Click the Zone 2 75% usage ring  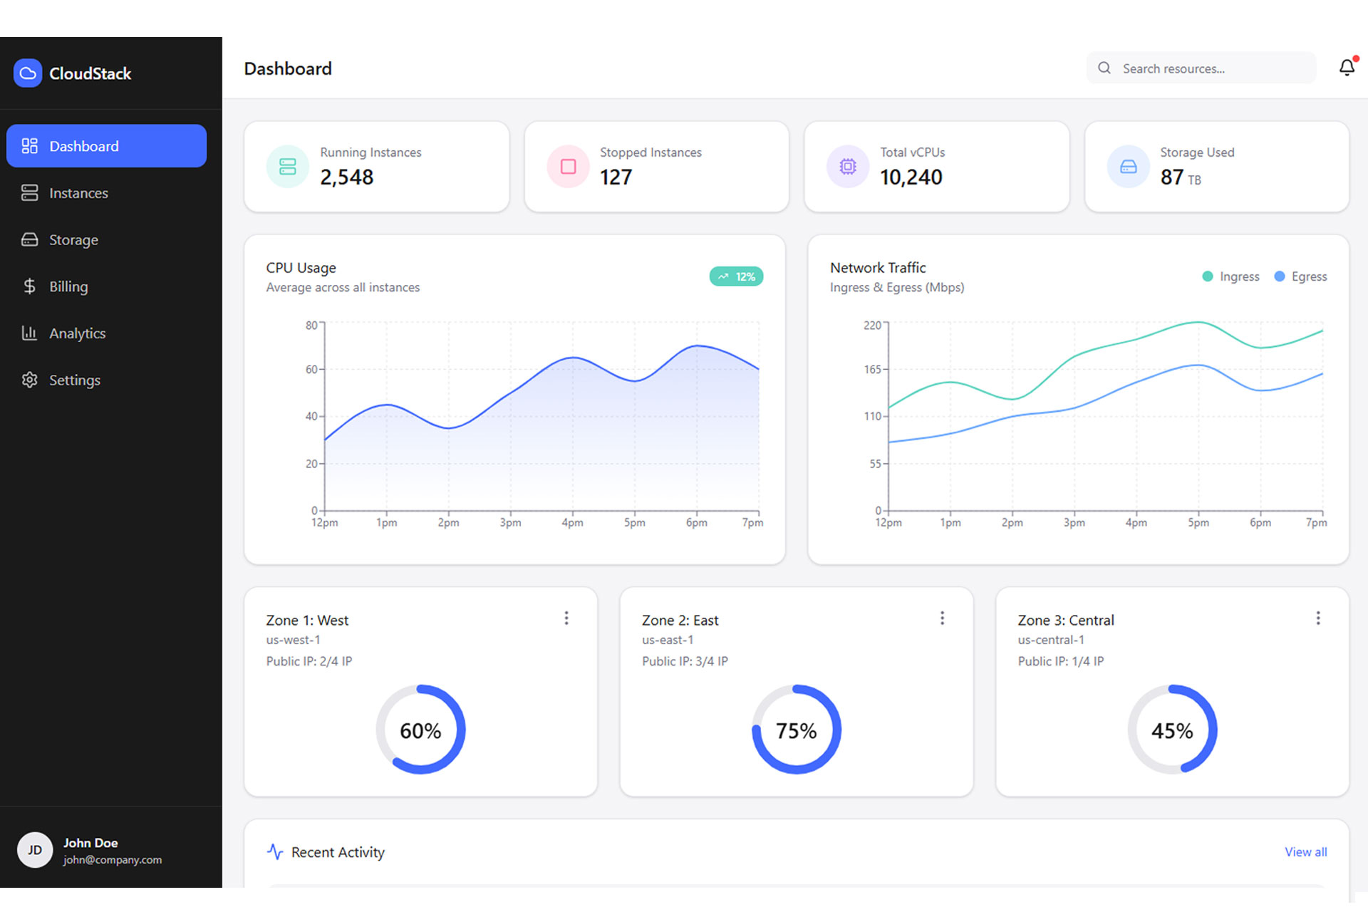click(796, 730)
